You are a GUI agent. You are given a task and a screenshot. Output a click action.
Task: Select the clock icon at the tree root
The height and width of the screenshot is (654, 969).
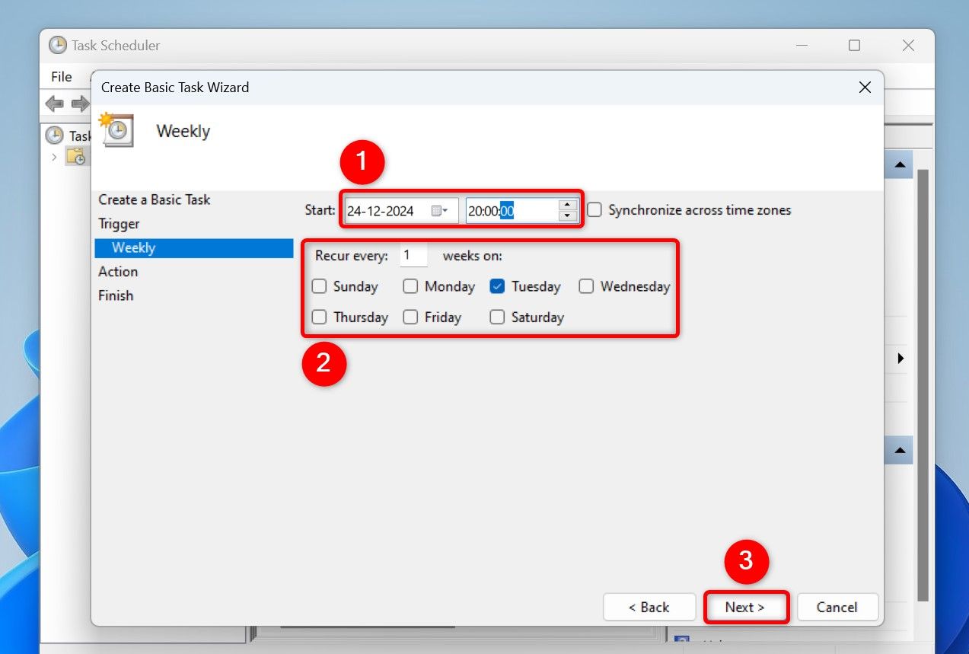pos(55,136)
